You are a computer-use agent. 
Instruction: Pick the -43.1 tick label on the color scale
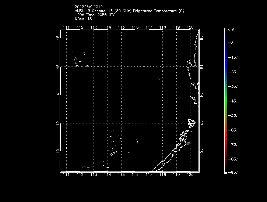click(x=235, y=101)
